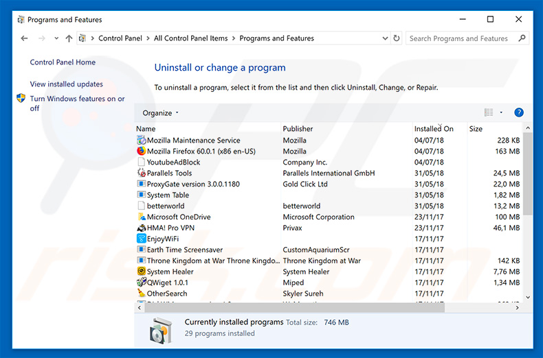Open Control Panel Home link
Viewport: 543px width, 358px height.
pyautogui.click(x=63, y=62)
